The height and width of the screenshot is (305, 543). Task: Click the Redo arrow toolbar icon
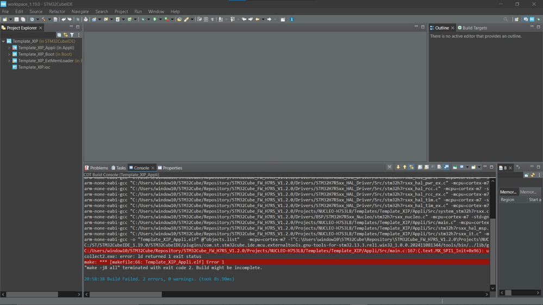(x=70, y=20)
